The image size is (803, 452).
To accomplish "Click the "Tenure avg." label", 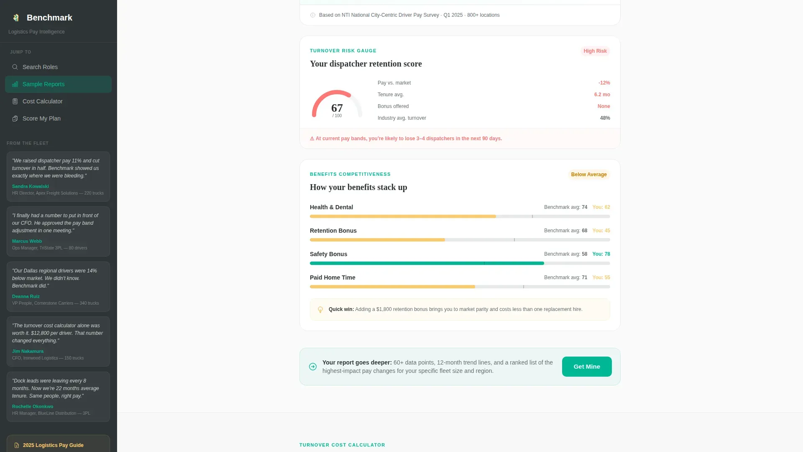I will (x=391, y=95).
